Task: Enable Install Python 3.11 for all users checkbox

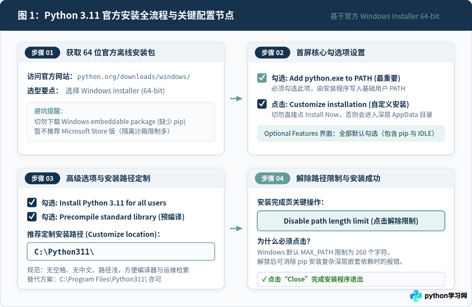Action: (32, 203)
